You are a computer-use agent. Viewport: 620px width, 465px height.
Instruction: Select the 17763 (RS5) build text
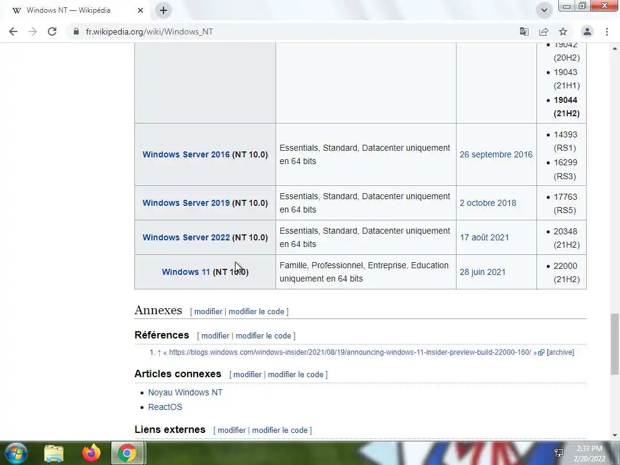566,203
